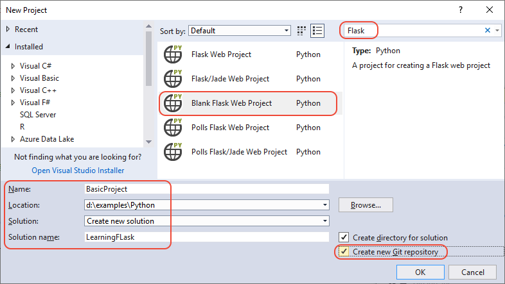Screen dimensions: 505x284
Task: Expand the Visual C# tree node
Action: tap(13, 66)
